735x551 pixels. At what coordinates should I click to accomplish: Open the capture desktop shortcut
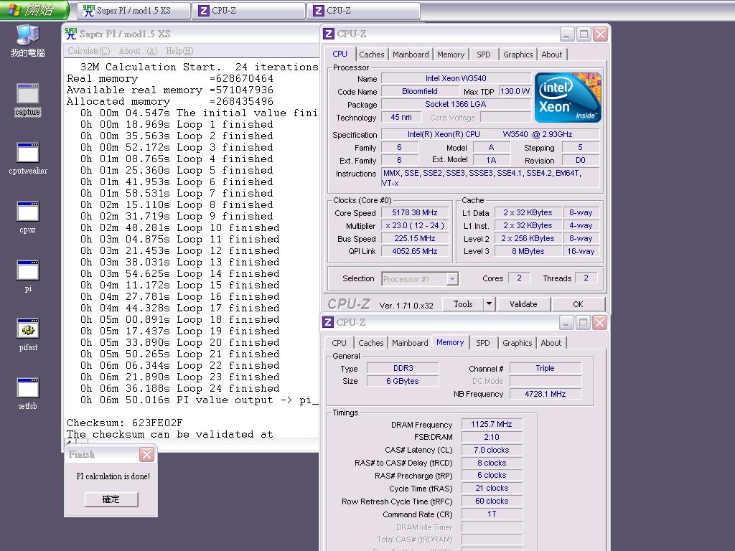pyautogui.click(x=28, y=100)
